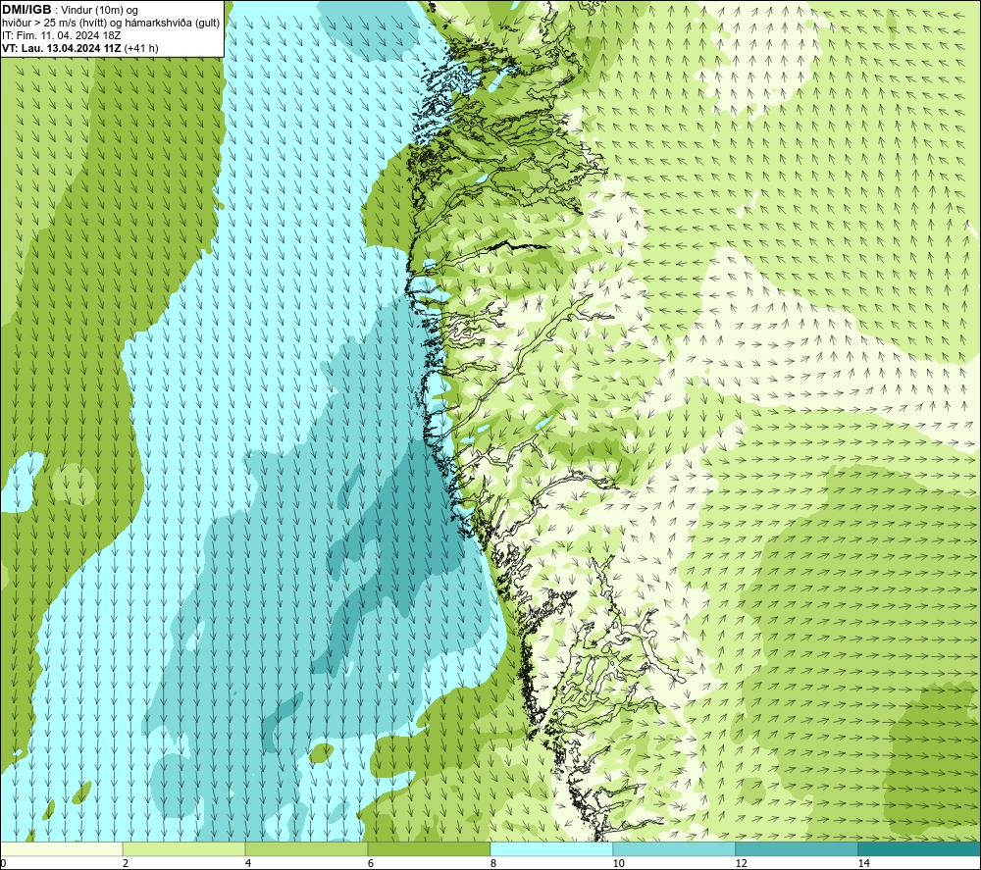The image size is (981, 870).
Task: Click the 2–4 m/s light green legend swatch
Action: click(184, 848)
